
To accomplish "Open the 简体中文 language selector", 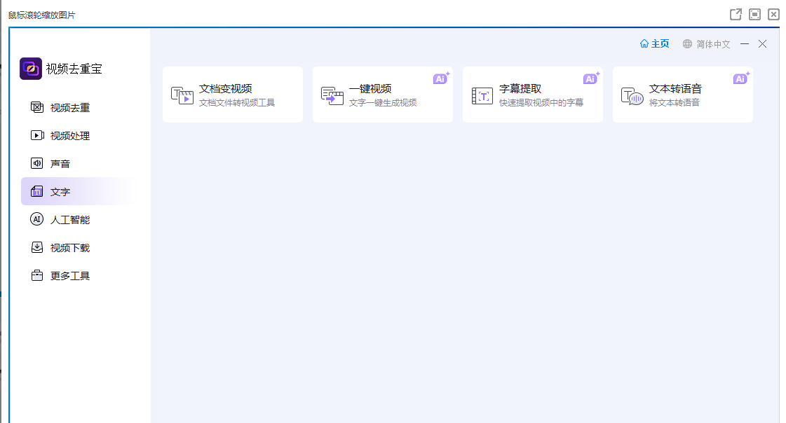I will click(x=707, y=44).
